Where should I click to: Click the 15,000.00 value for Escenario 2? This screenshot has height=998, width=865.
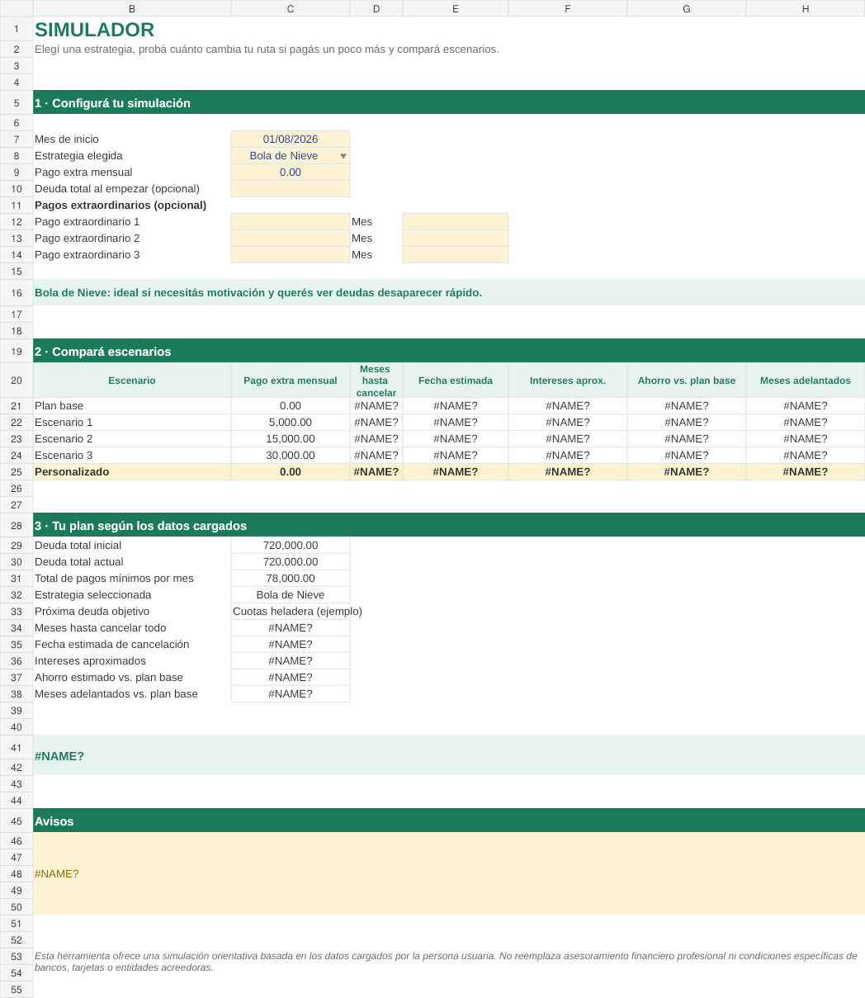291,439
